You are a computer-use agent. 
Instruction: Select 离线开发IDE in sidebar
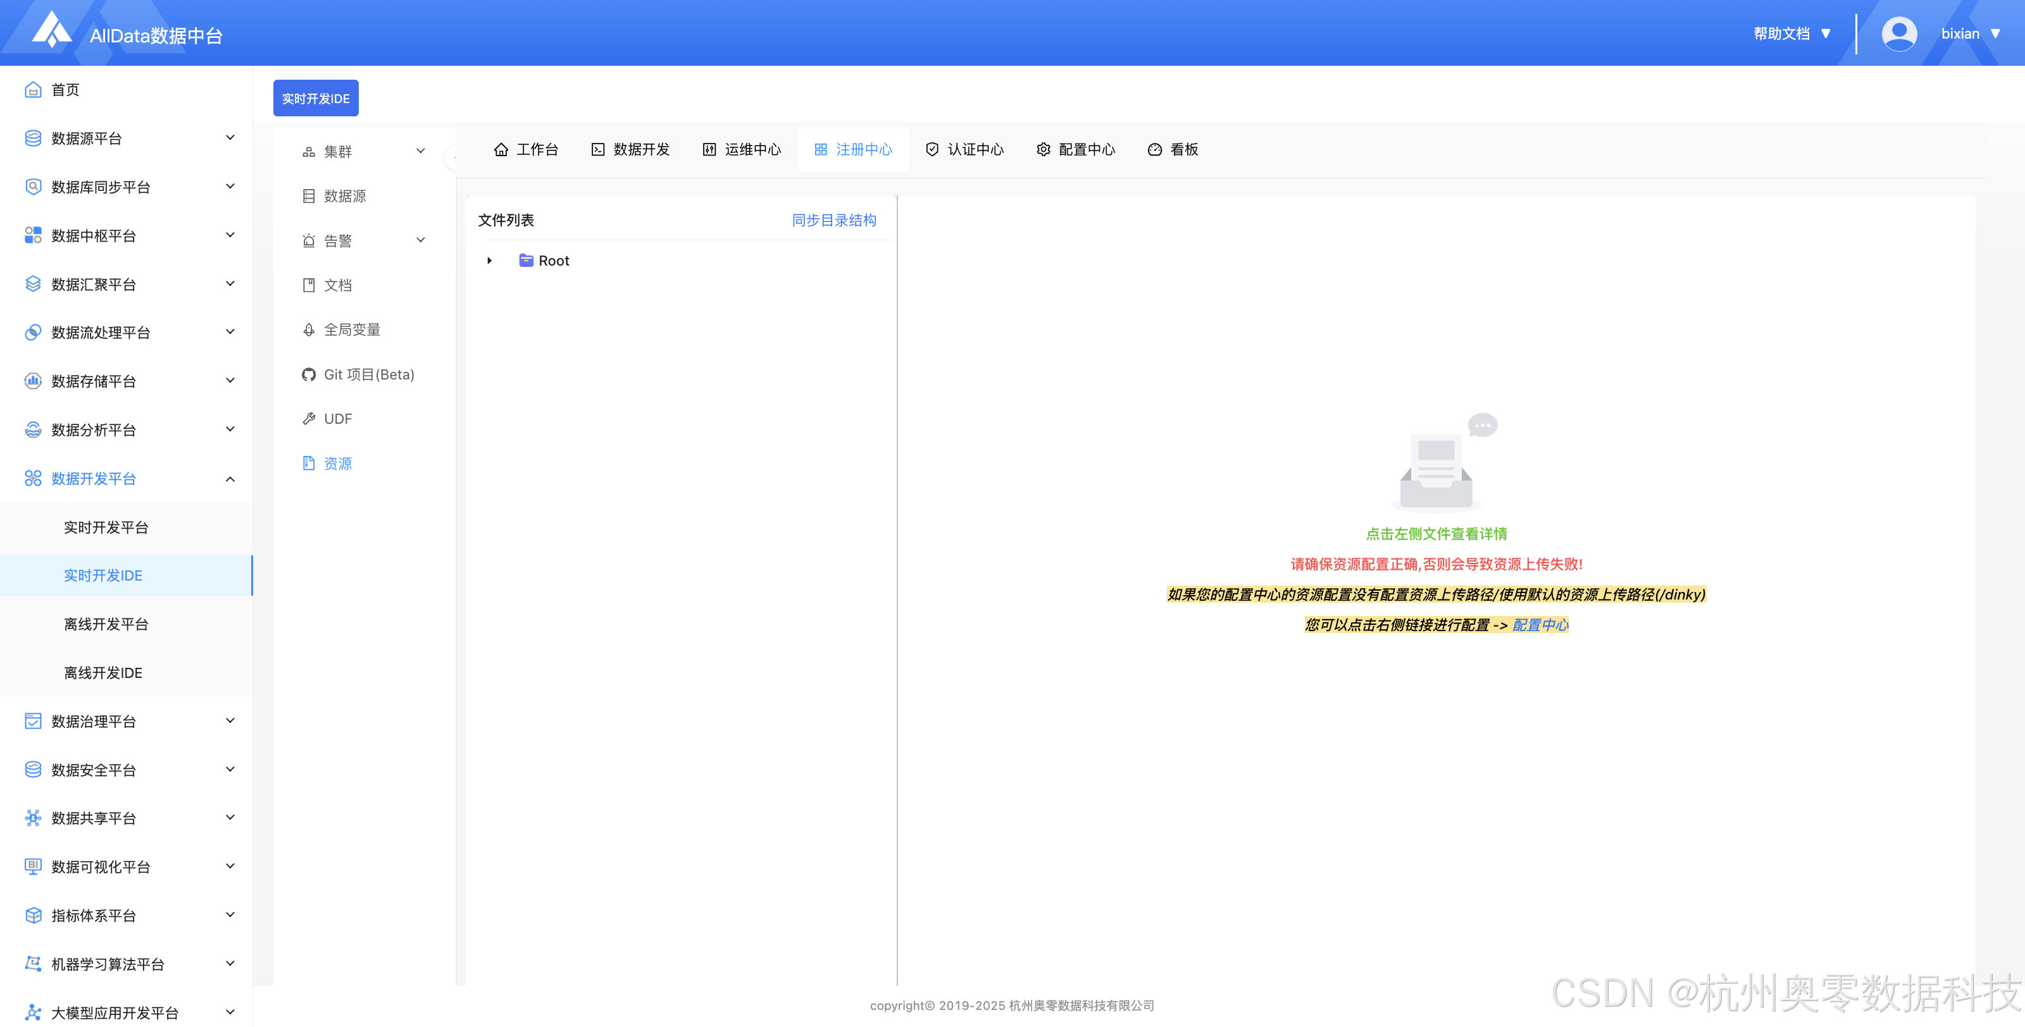(103, 673)
